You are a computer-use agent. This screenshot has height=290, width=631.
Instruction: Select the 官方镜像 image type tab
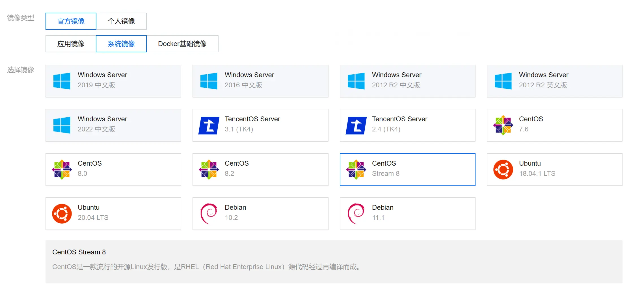[x=71, y=21]
